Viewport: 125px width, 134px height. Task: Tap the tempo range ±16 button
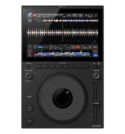(73, 47)
